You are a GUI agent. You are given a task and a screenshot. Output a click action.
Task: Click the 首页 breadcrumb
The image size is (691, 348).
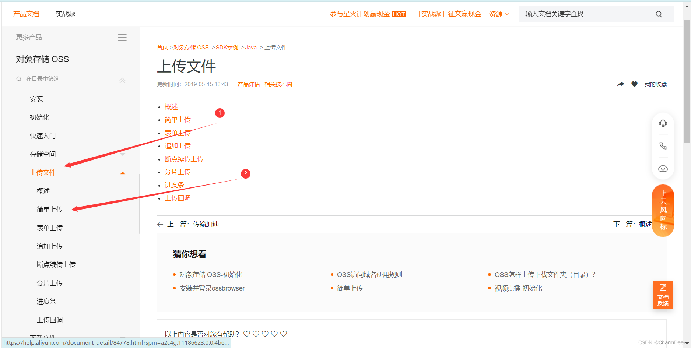point(162,48)
